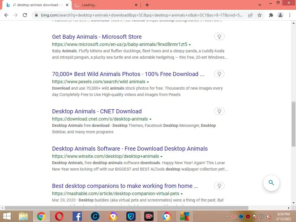Click the floating search magnifier button
The width and height of the screenshot is (296, 222).
coord(271,183)
